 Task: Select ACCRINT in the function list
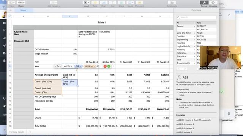[x=206, y=26]
